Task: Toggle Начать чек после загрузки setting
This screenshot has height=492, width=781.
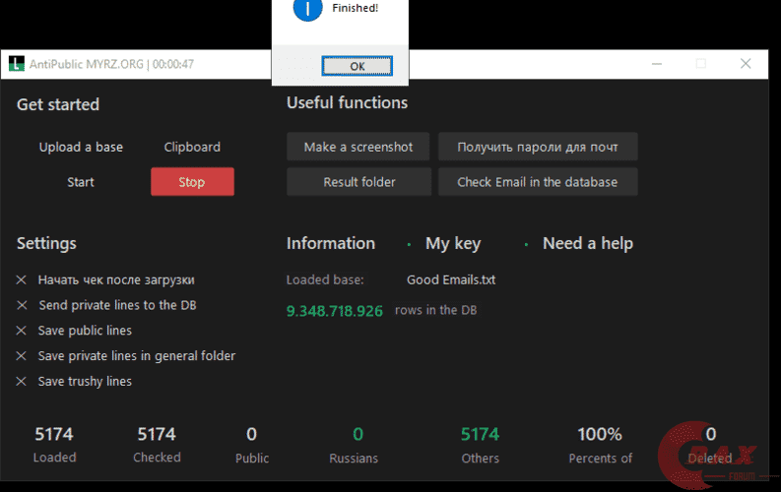Action: tap(22, 279)
